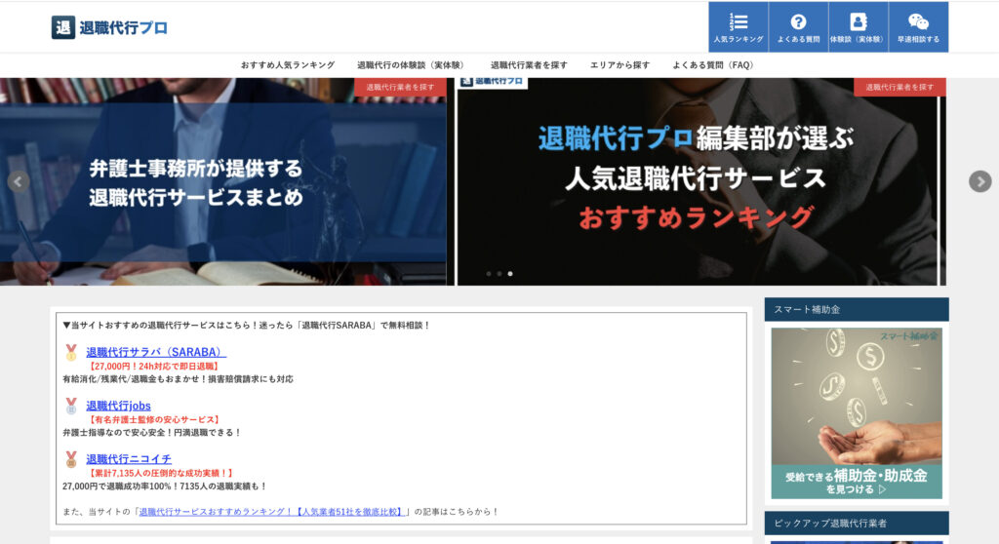This screenshot has height=544, width=999.
Task: Click the 早速相談する chat icon
Action: 918,27
